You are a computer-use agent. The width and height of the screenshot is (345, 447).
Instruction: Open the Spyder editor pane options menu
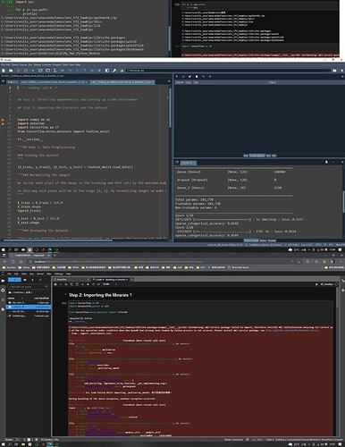(169, 81)
